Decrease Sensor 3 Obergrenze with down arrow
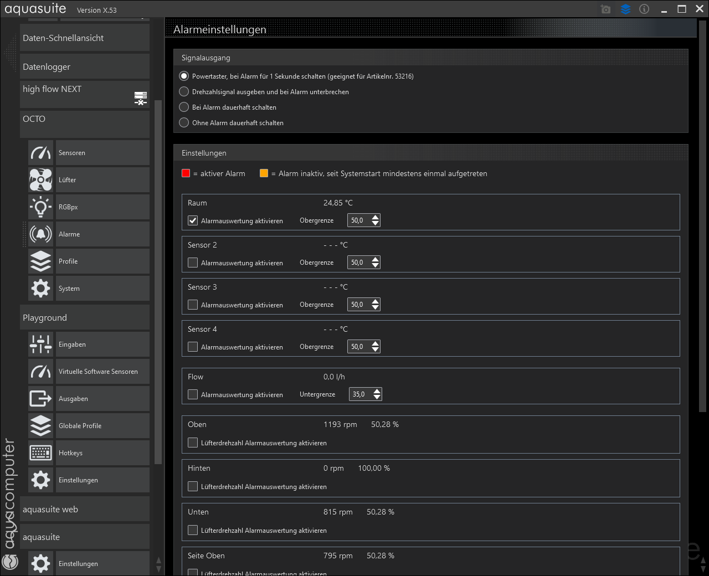The image size is (709, 576). click(376, 308)
